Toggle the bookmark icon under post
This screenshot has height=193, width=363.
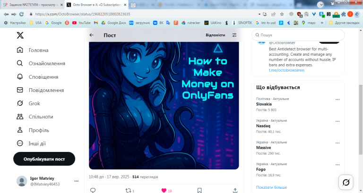[199, 190]
